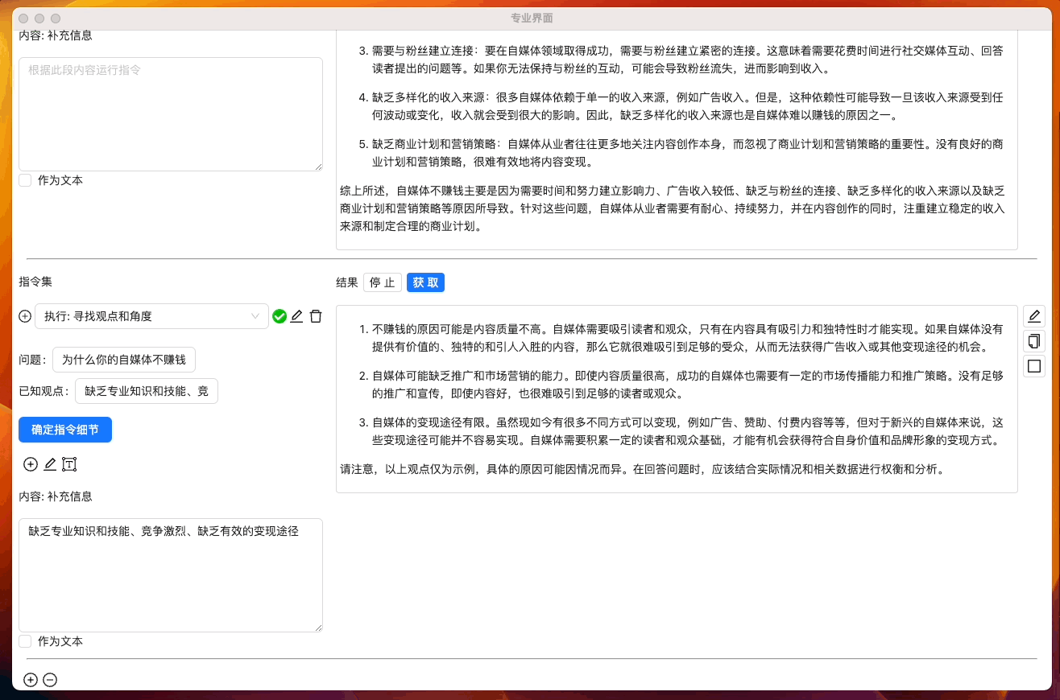Screen dimensions: 1060x700
Task: Click result item 自媒体的变现途径有限
Action: pos(688,431)
